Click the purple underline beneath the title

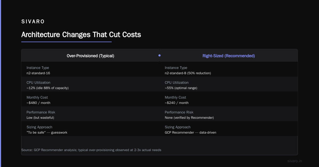(66, 42)
